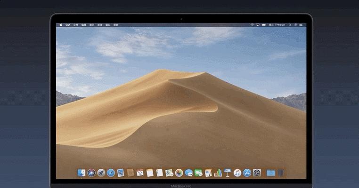Open the 编辑 menu

point(84,25)
